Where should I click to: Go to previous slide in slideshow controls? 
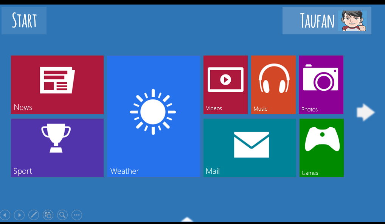(5, 215)
